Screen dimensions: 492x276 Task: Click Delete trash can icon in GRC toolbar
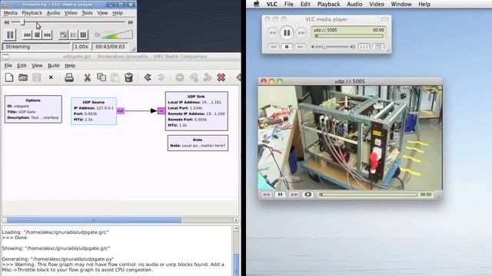coord(128,77)
